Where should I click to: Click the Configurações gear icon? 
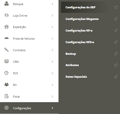[7, 108]
